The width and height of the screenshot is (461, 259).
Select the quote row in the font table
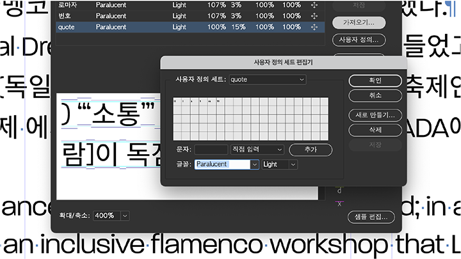tap(190, 27)
